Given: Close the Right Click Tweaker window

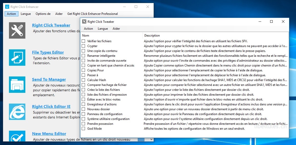Looking at the screenshot, I should pyautogui.click(x=283, y=22).
